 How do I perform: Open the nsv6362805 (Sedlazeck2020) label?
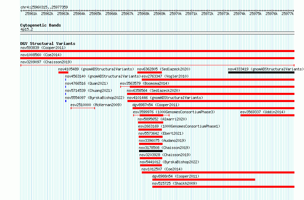164,69
